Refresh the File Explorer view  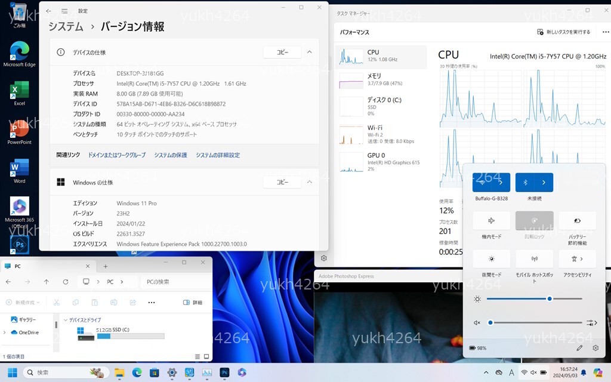tap(66, 282)
